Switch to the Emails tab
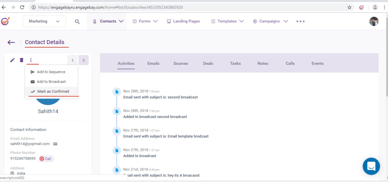The image size is (388, 182). pyautogui.click(x=153, y=63)
